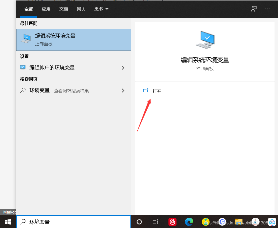Click the feedback person icon top right

pos(253,9)
